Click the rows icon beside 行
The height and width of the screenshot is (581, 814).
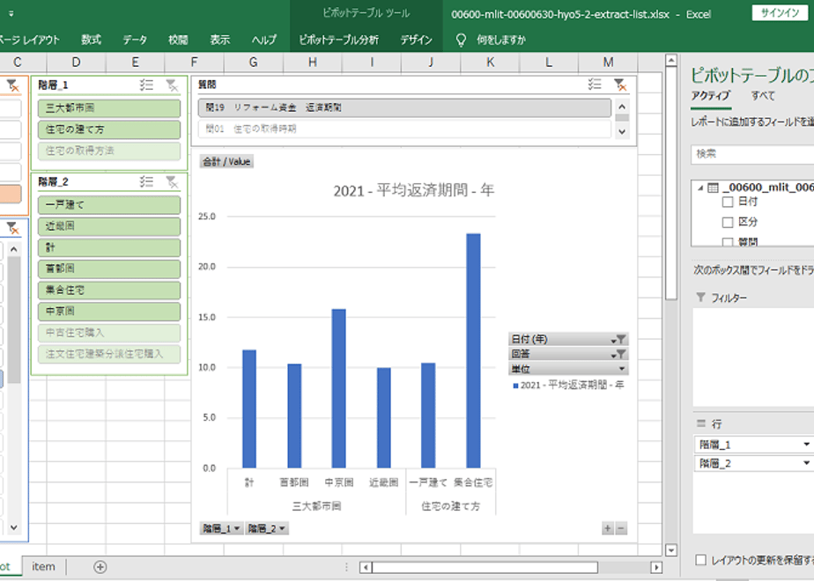coord(701,423)
